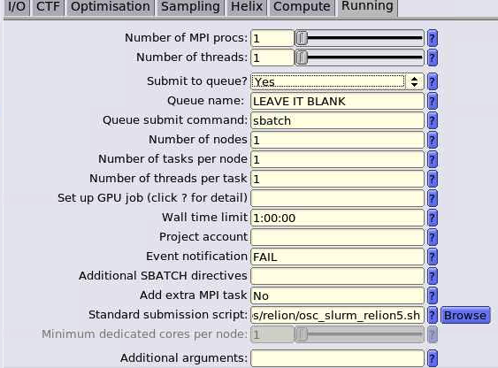Click the Number of threads slider
Screen dimensions: 498x368
(359, 57)
